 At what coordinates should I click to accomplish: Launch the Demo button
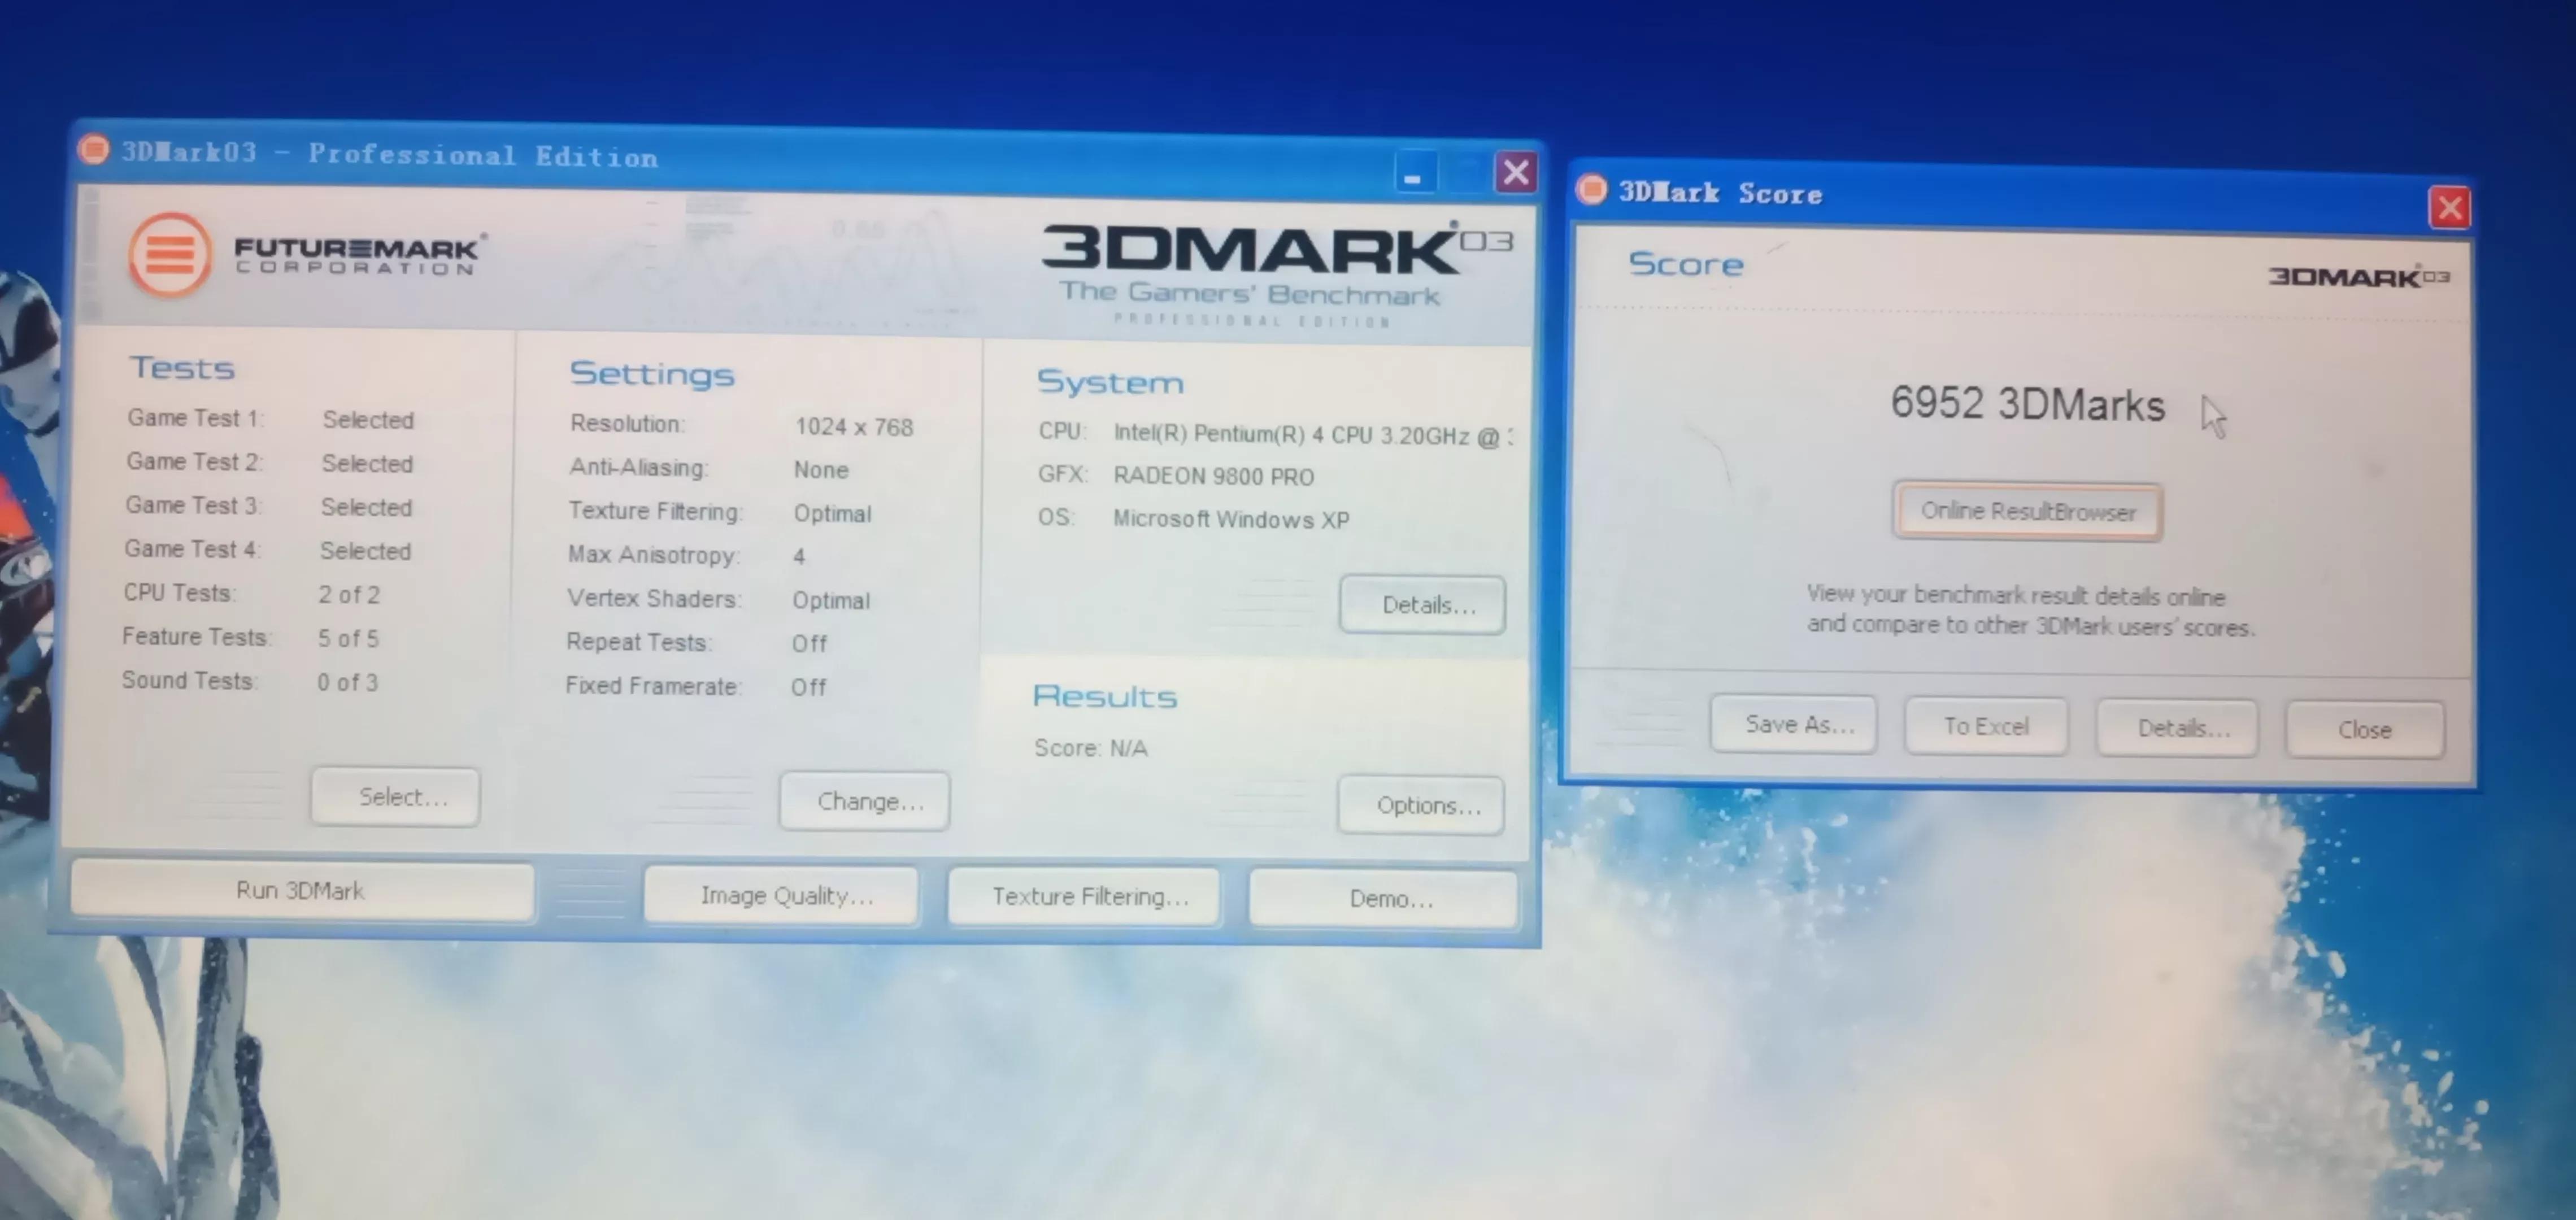[1384, 898]
